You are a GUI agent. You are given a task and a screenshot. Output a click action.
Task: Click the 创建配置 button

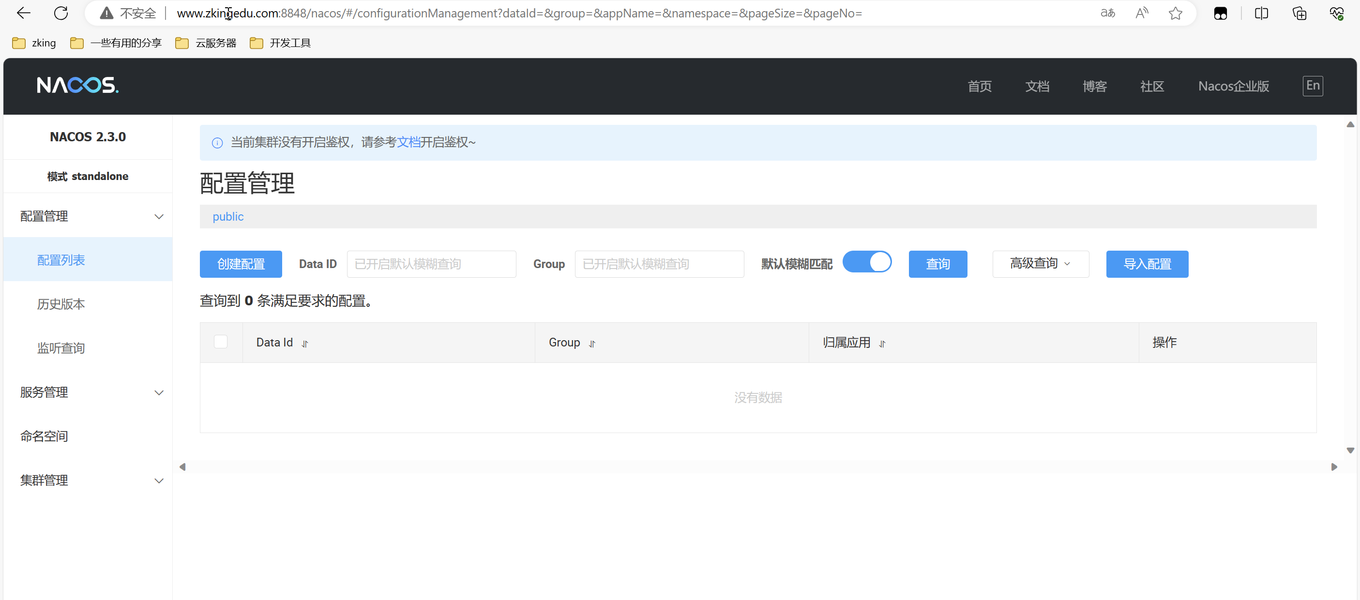pyautogui.click(x=241, y=263)
